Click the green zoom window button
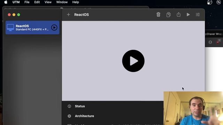 (x=18, y=15)
